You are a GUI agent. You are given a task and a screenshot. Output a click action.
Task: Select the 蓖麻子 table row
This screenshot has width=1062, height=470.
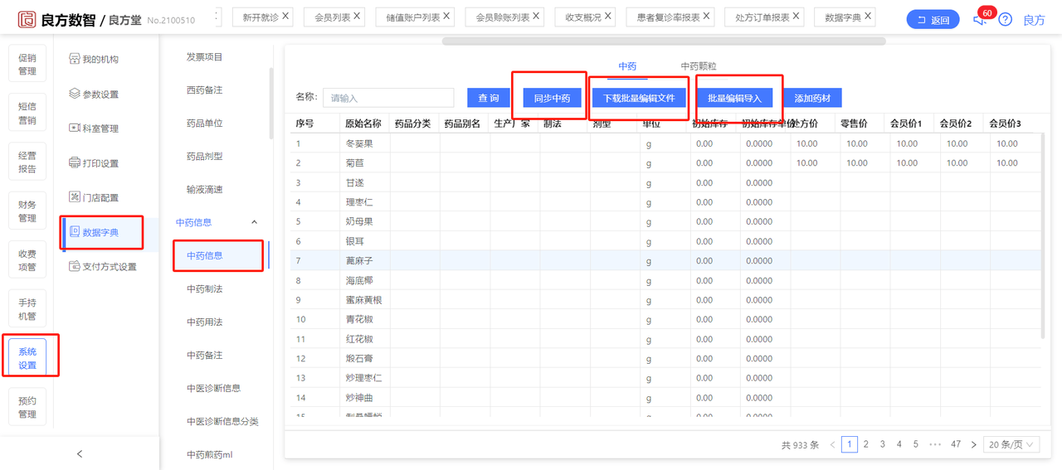coord(665,260)
